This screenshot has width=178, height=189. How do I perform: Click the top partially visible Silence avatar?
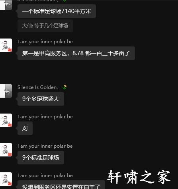(6, 5)
